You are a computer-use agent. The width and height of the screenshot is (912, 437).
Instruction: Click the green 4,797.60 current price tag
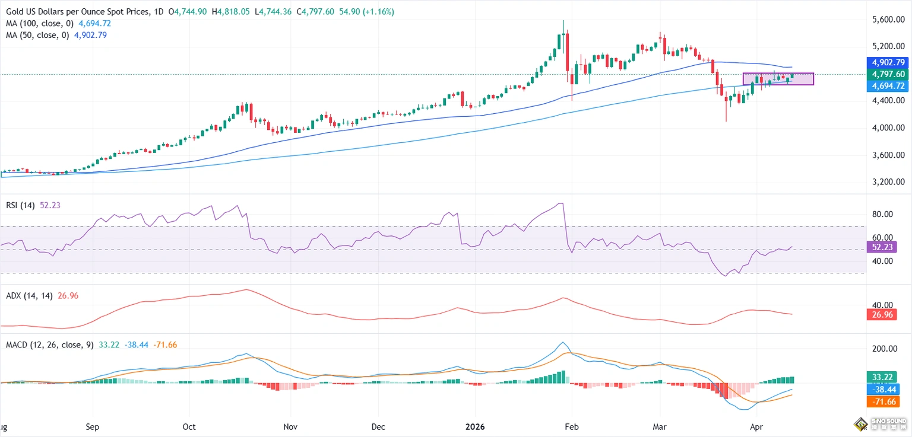[888, 74]
